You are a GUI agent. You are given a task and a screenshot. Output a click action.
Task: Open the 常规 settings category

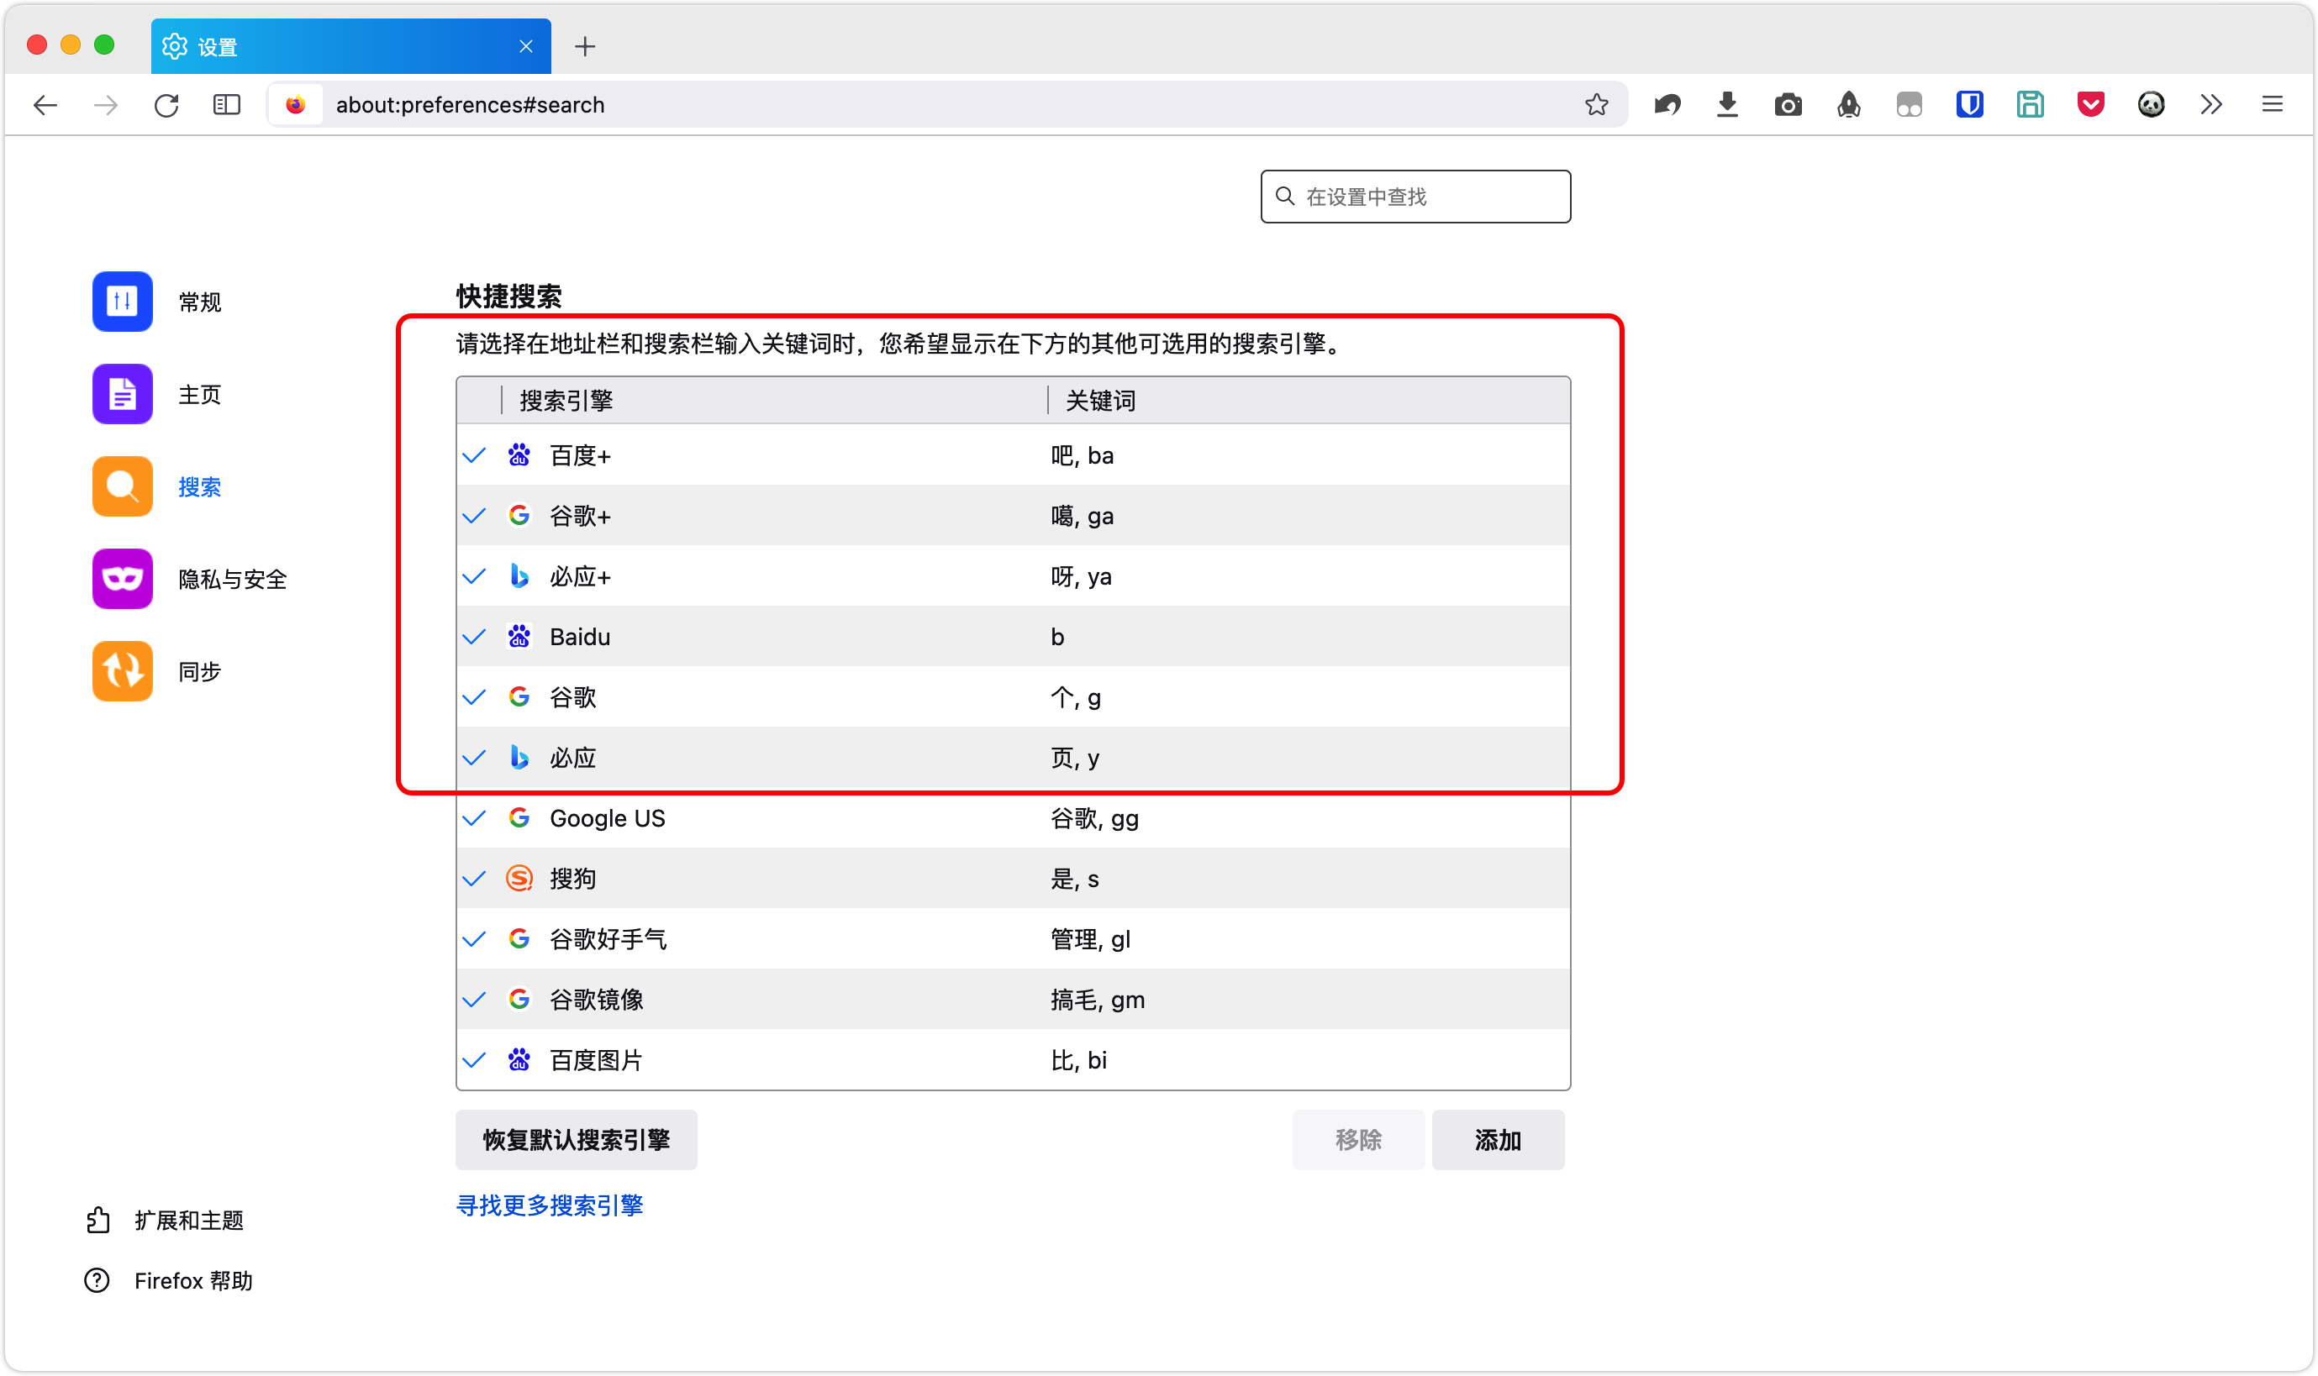(198, 302)
